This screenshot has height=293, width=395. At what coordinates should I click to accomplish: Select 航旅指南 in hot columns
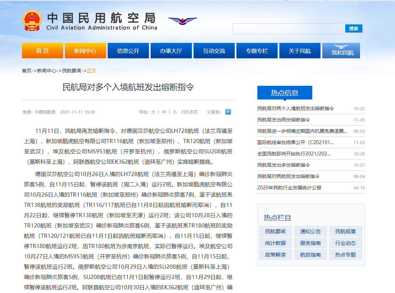(x=310, y=255)
